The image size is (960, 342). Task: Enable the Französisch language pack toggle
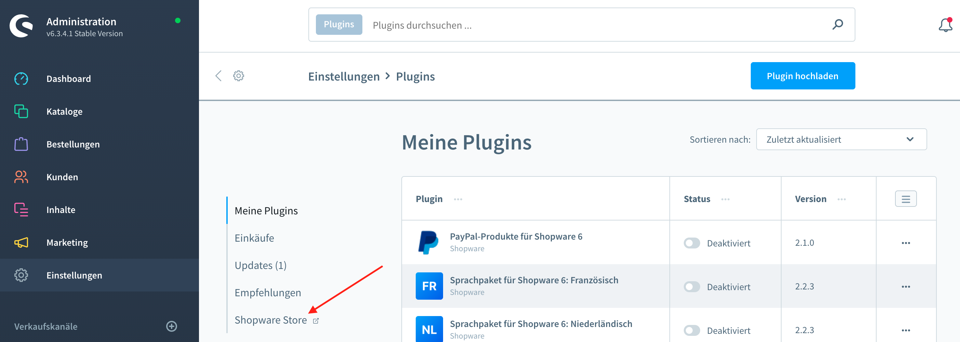point(692,287)
